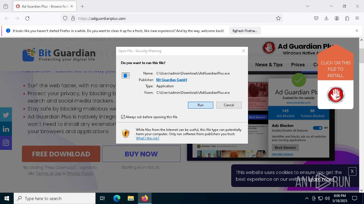Click Block Element button in product screenshot
This screenshot has height=204, width=364.
(285, 147)
